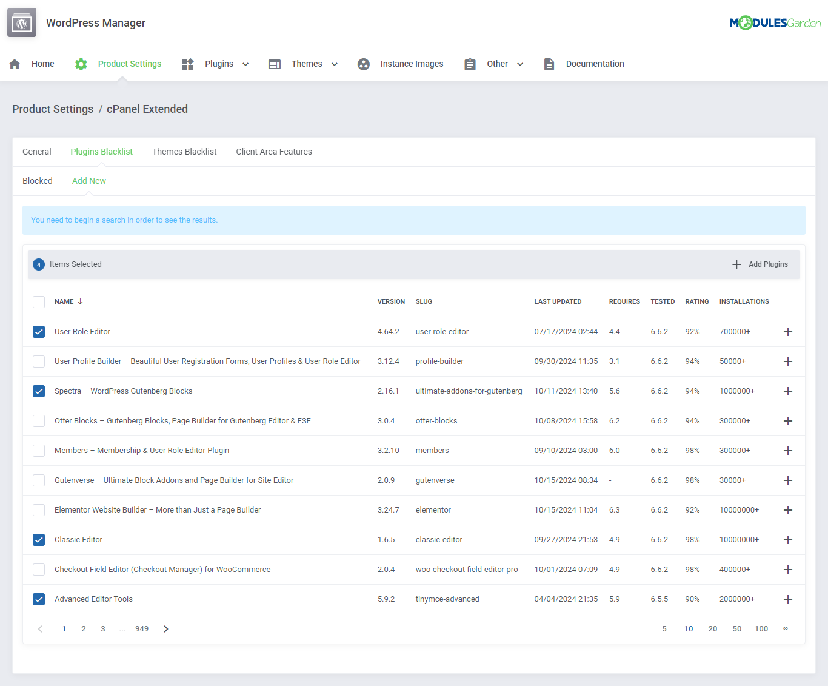Uncheck the User Role Editor plugin
The height and width of the screenshot is (686, 828).
(x=39, y=332)
